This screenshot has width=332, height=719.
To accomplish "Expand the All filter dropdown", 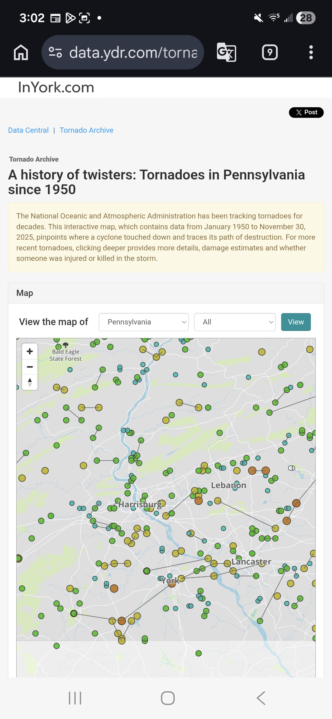I will click(x=235, y=322).
